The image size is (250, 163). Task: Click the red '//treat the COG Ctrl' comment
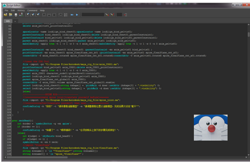click(36, 61)
